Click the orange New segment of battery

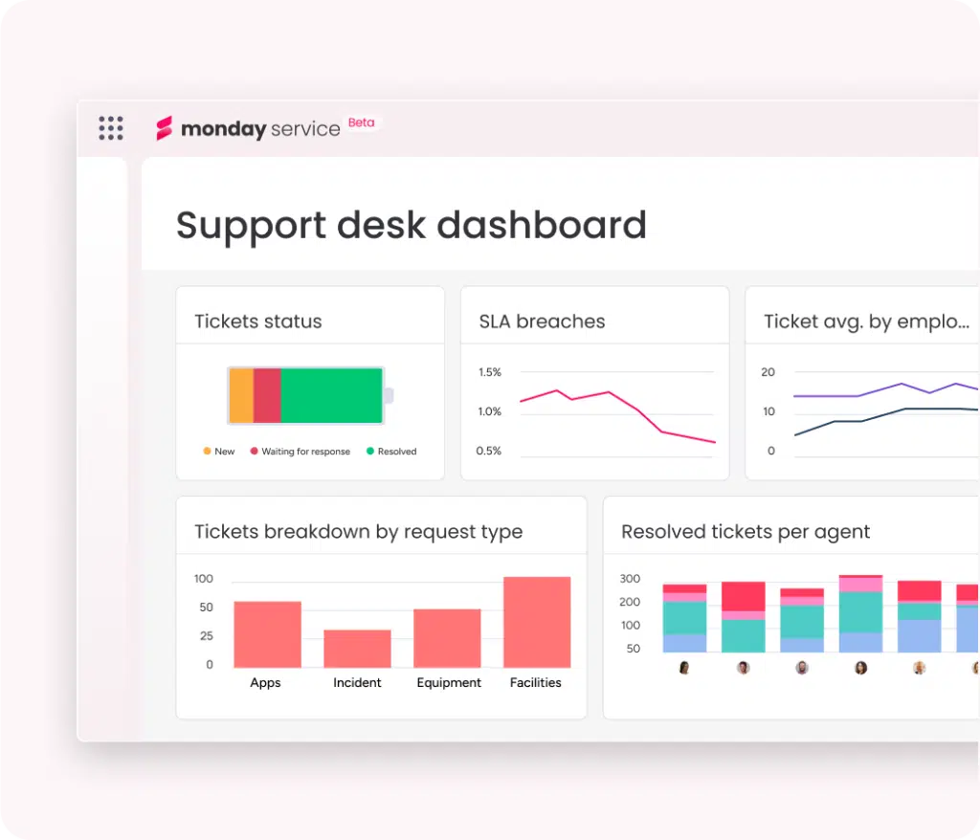point(241,396)
